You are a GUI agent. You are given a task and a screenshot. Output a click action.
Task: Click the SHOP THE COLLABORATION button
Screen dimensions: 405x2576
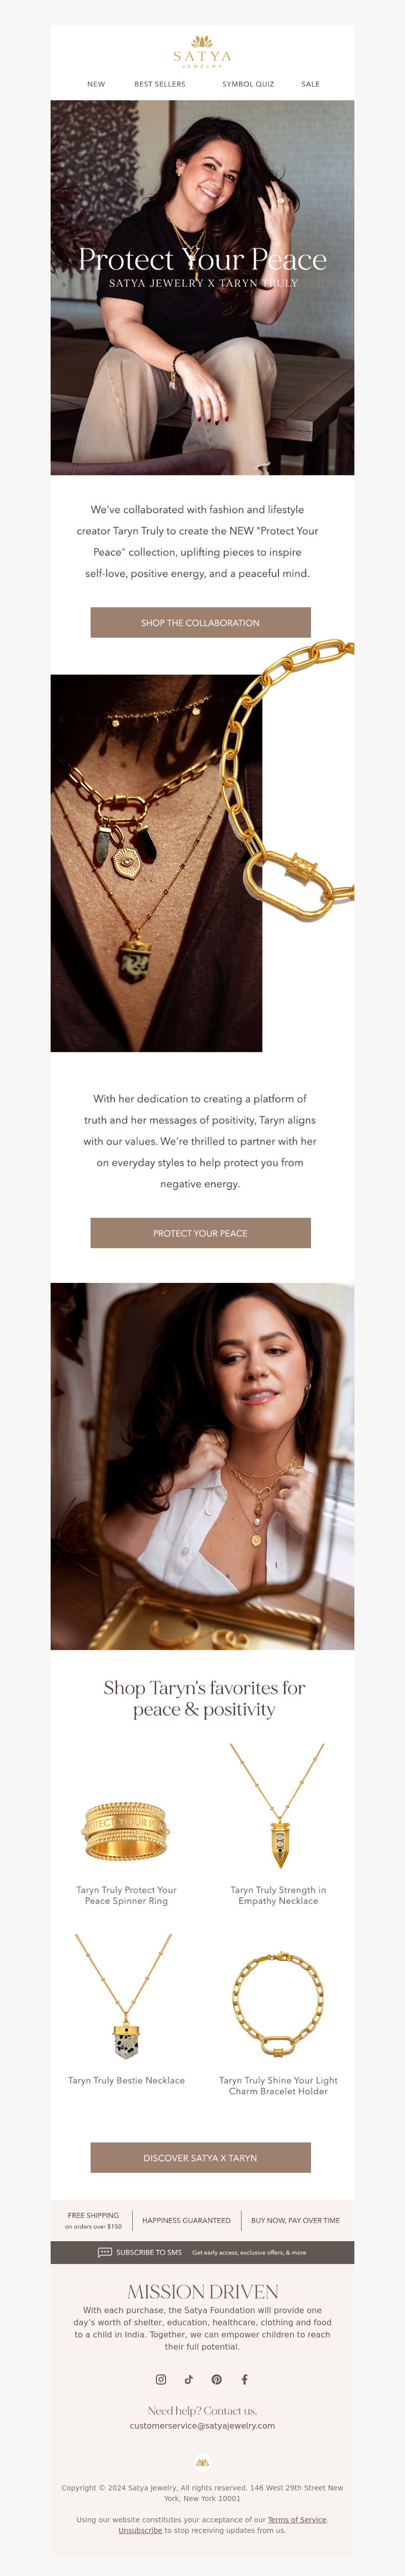(x=201, y=622)
